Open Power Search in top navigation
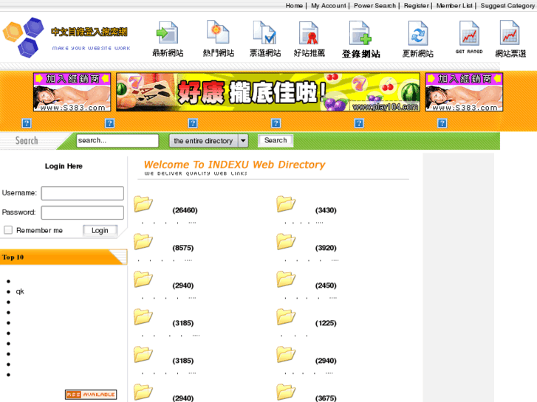 pyautogui.click(x=374, y=6)
